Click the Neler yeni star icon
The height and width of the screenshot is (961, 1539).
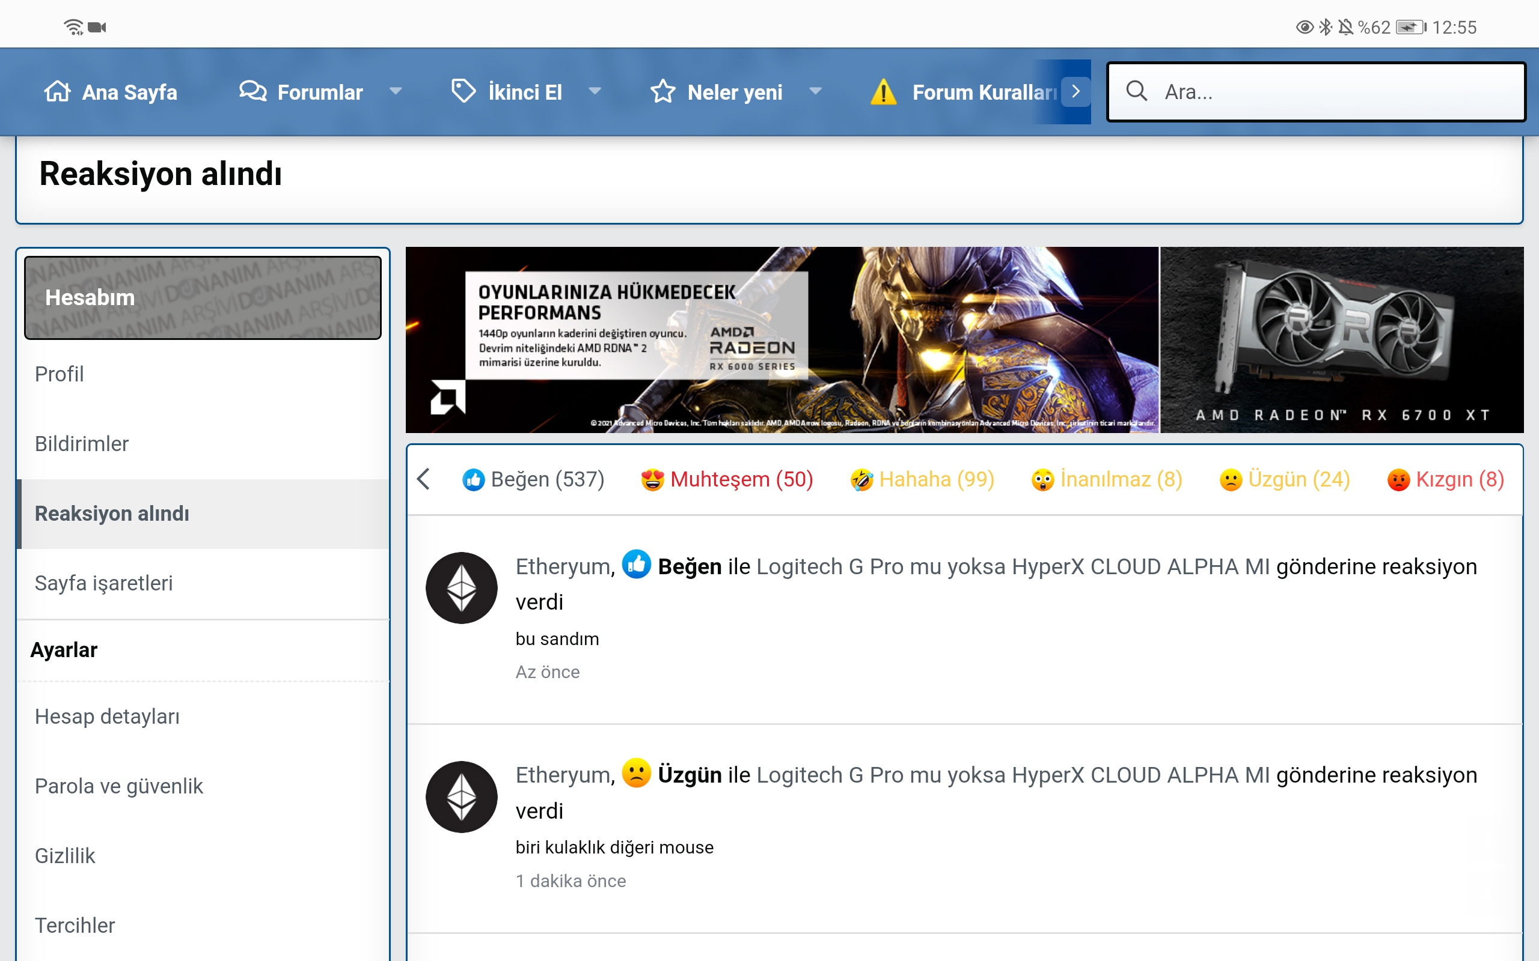[x=662, y=91]
